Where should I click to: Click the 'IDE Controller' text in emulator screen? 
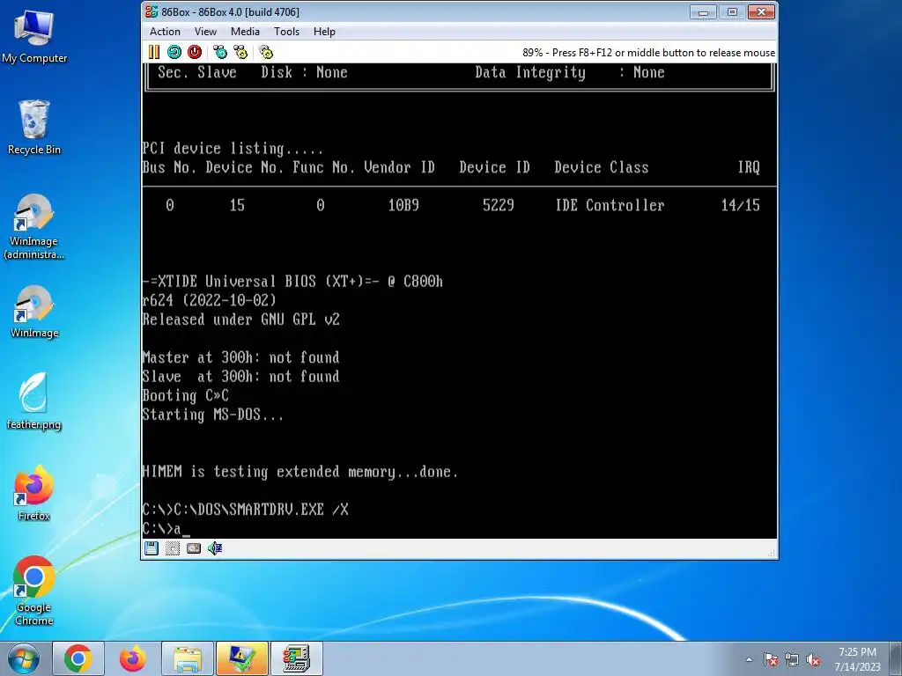[x=610, y=205]
